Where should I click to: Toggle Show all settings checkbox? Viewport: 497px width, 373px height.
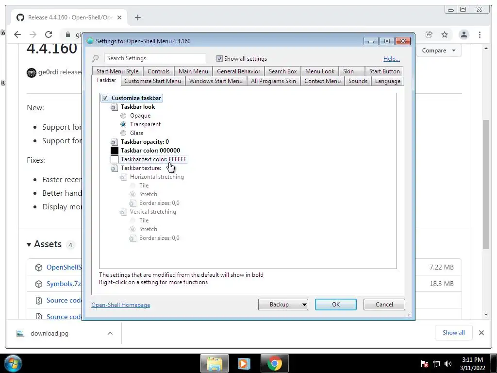click(219, 58)
